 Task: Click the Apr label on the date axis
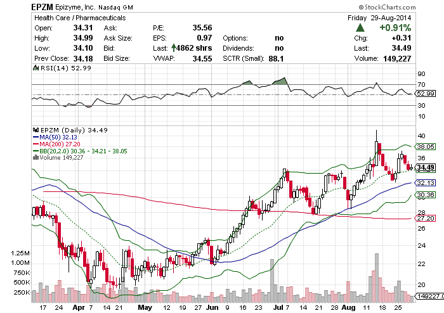coord(79,308)
